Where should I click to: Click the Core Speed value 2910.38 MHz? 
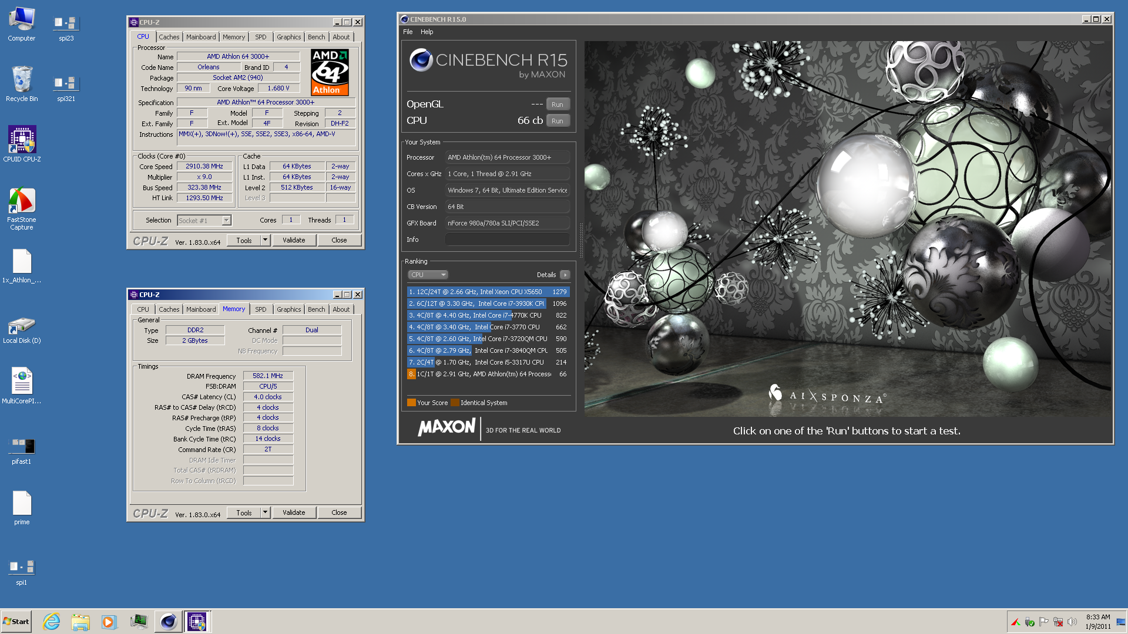coord(204,166)
